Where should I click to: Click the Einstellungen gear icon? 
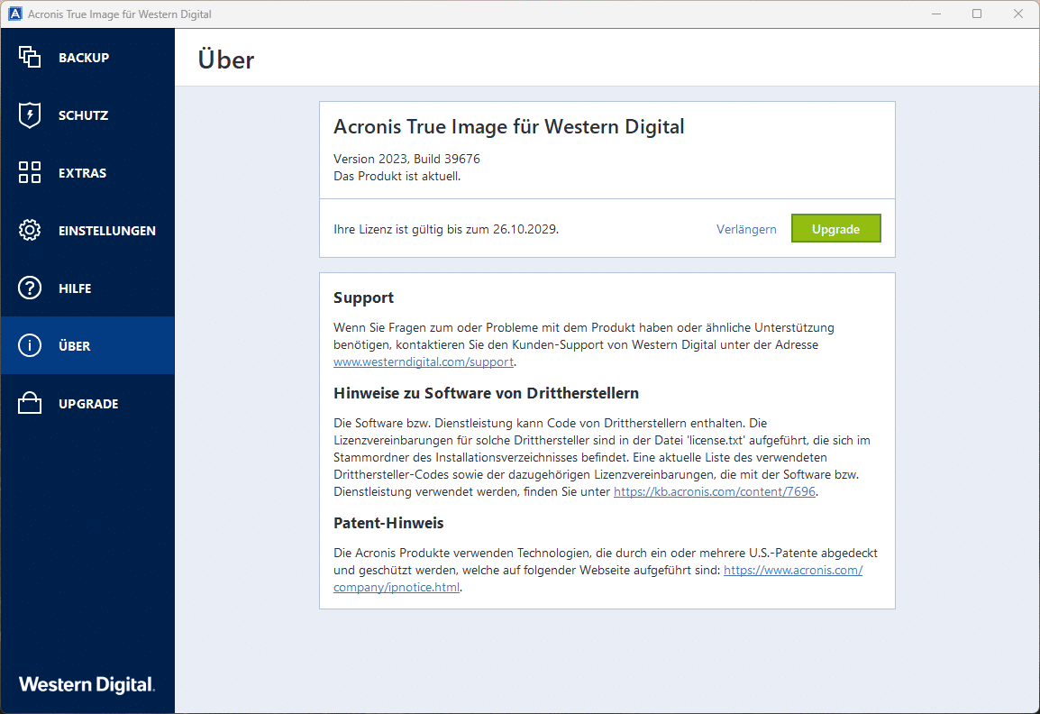[30, 231]
